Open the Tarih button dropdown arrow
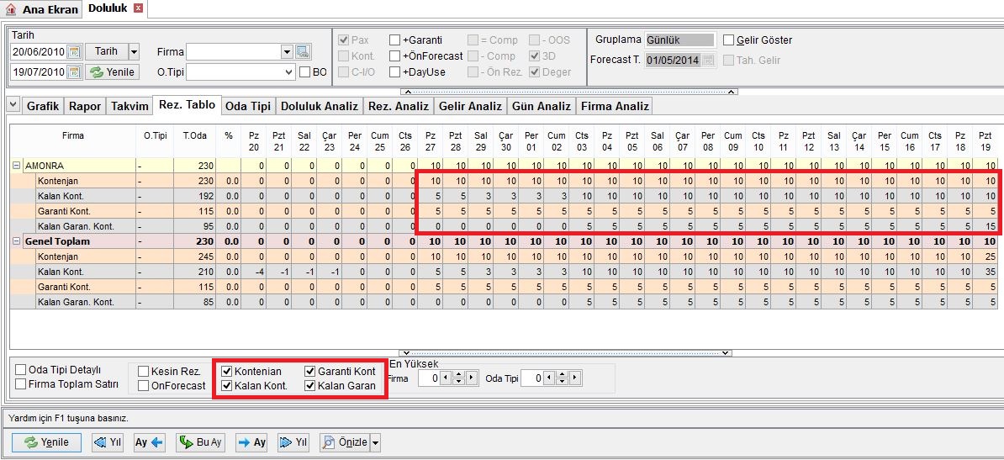 [x=134, y=52]
